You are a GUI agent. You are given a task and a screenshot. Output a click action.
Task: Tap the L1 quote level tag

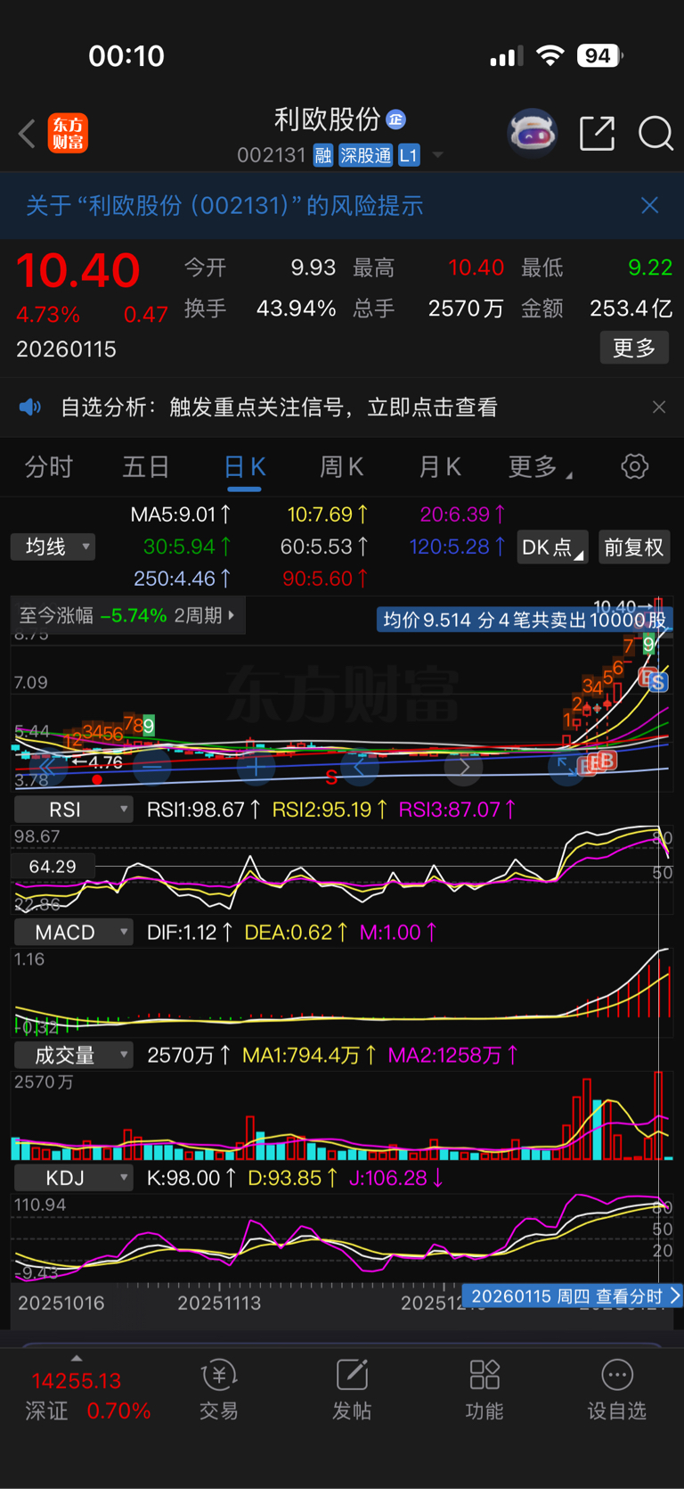[408, 156]
